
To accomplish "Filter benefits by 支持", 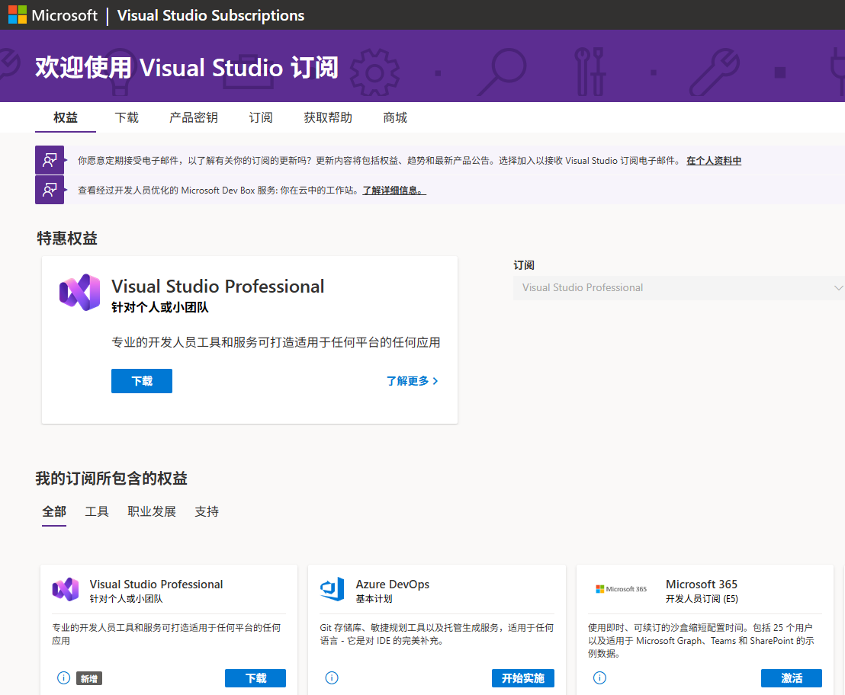I will click(x=207, y=511).
